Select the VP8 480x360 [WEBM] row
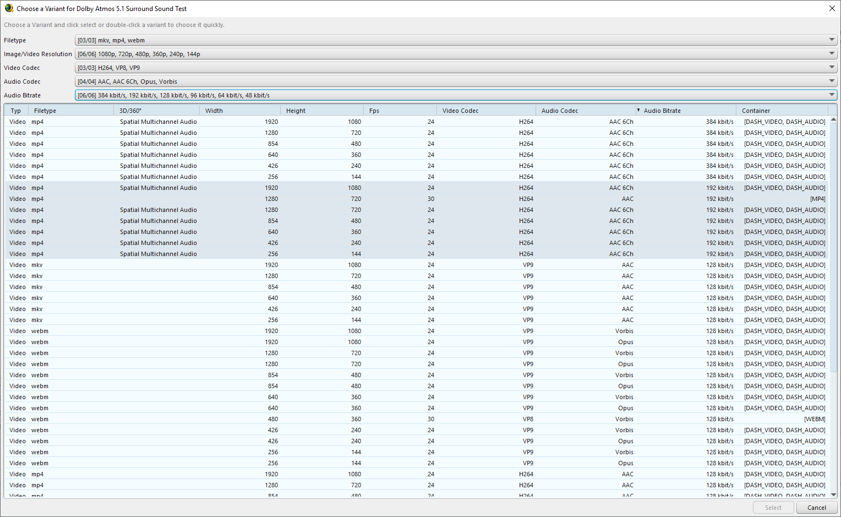The height and width of the screenshot is (517, 841). point(417,419)
